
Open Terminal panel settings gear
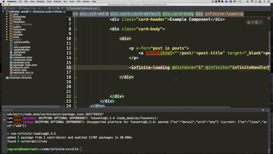[263, 110]
